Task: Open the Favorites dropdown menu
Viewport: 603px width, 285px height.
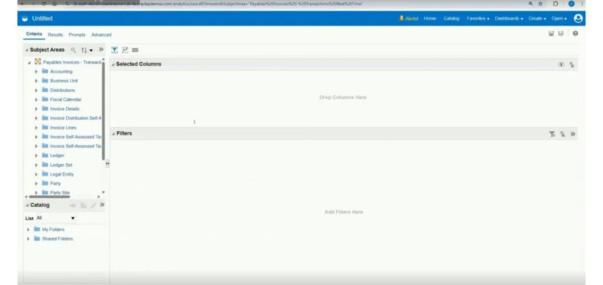Action: click(478, 18)
